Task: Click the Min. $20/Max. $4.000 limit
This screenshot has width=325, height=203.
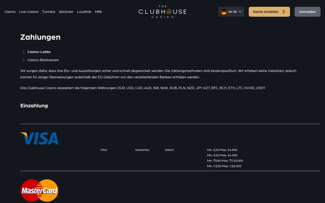Action: [222, 150]
